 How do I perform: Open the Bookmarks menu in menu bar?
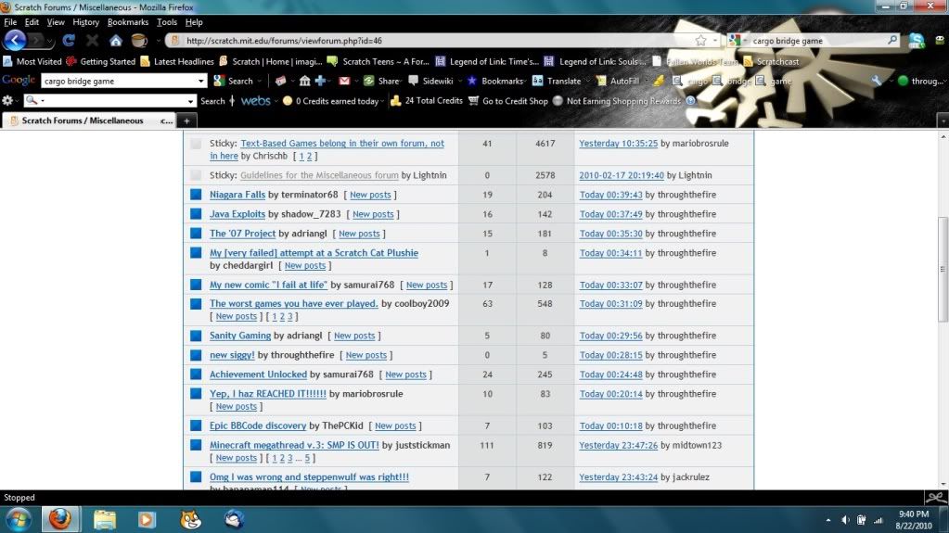point(127,21)
